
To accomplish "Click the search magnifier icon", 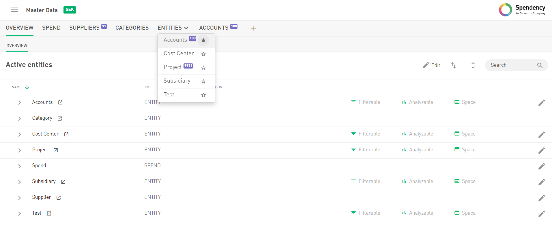I will 540,65.
